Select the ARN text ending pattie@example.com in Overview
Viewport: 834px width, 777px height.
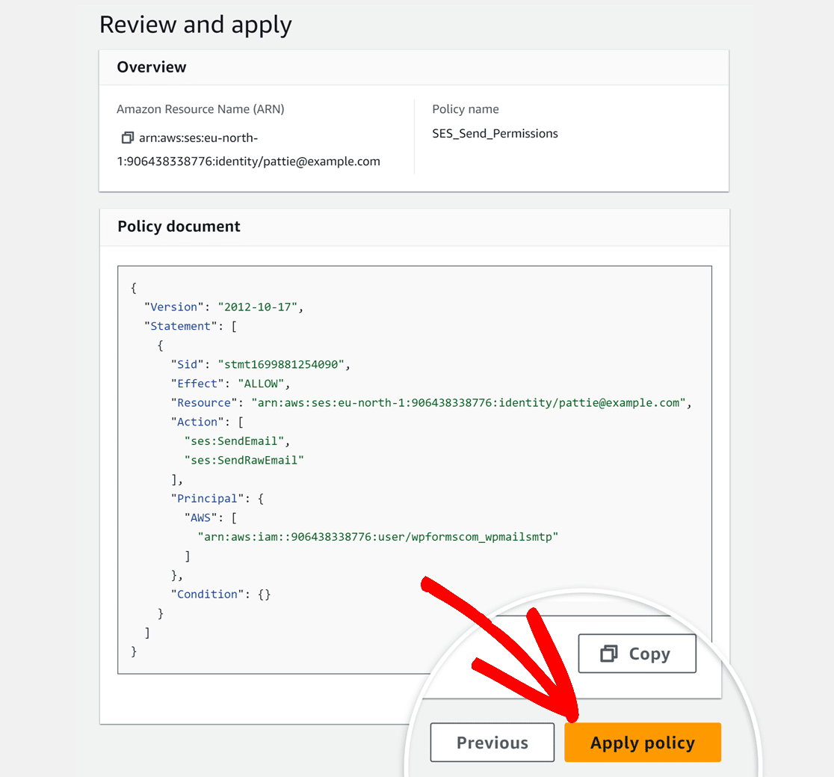click(x=248, y=150)
